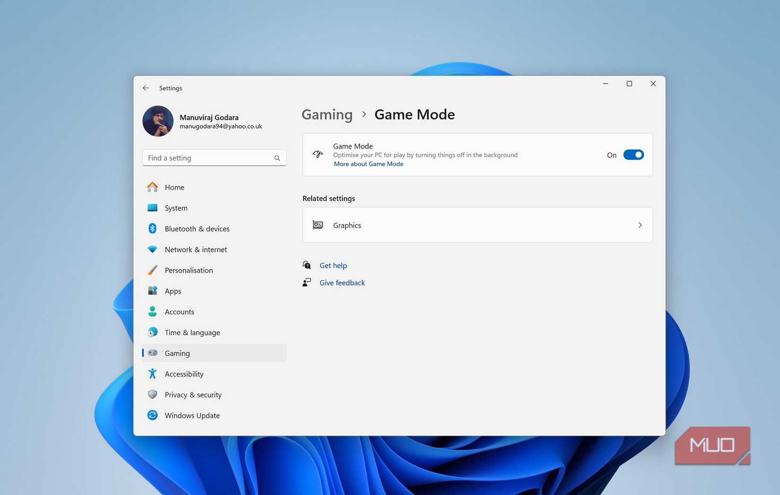Minimize the Settings window
The image size is (780, 495).
coord(606,84)
